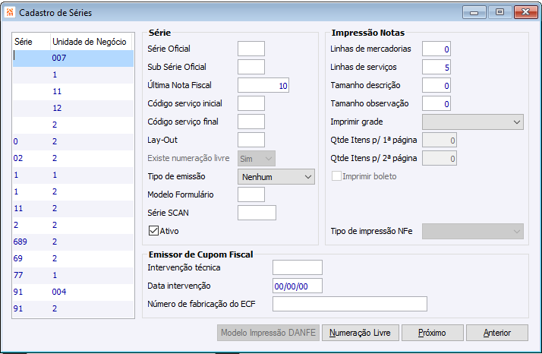
Task: Click the Intervenção técnica input field
Action: click(x=298, y=267)
